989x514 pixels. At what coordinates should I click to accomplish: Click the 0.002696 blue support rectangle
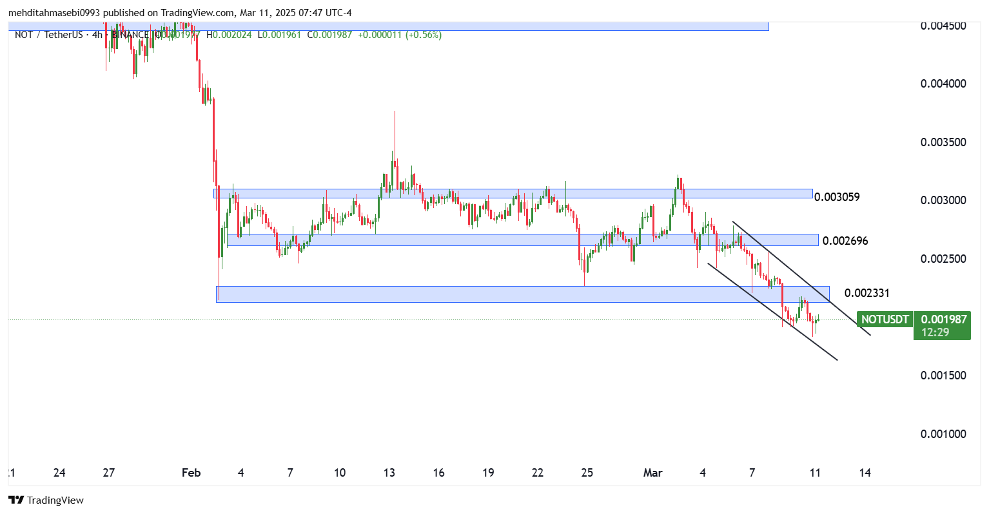[523, 240]
